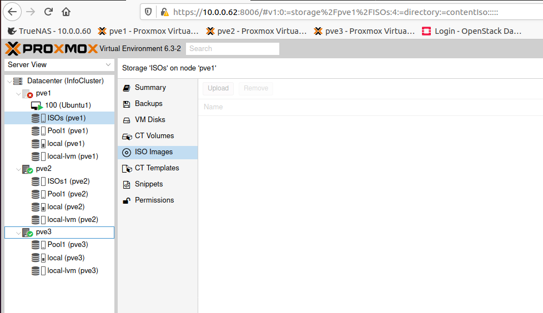543x313 pixels.
Task: Click the storage icon beside Pool1 (pve1)
Action: 38,131
